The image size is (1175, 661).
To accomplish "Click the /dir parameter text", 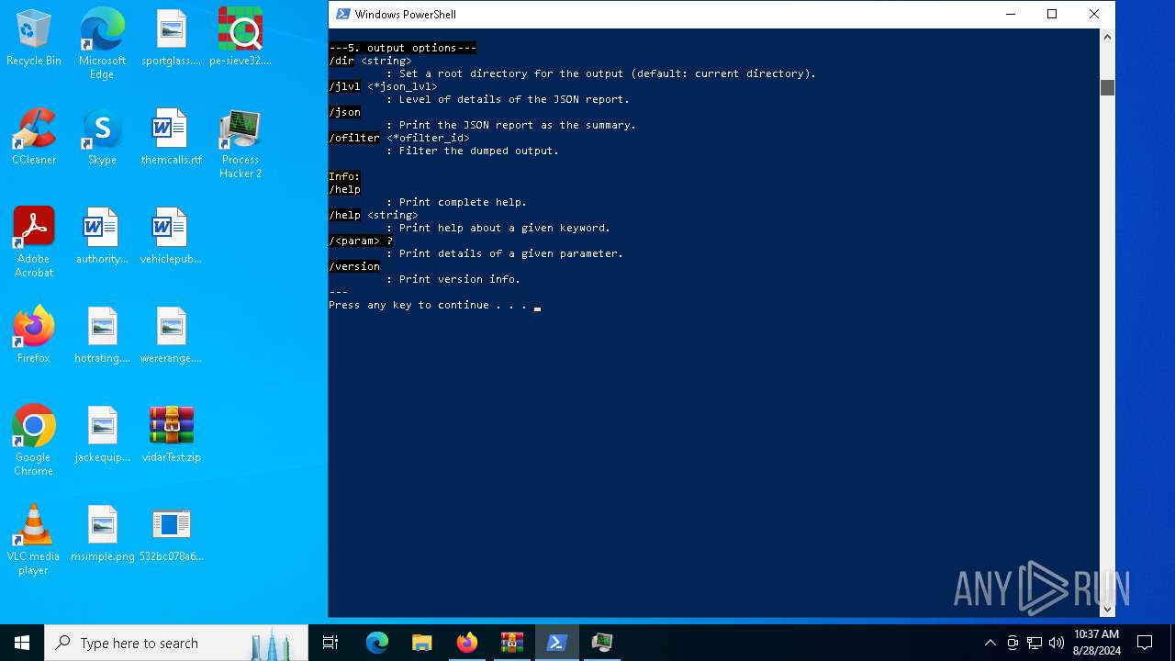I will point(341,61).
